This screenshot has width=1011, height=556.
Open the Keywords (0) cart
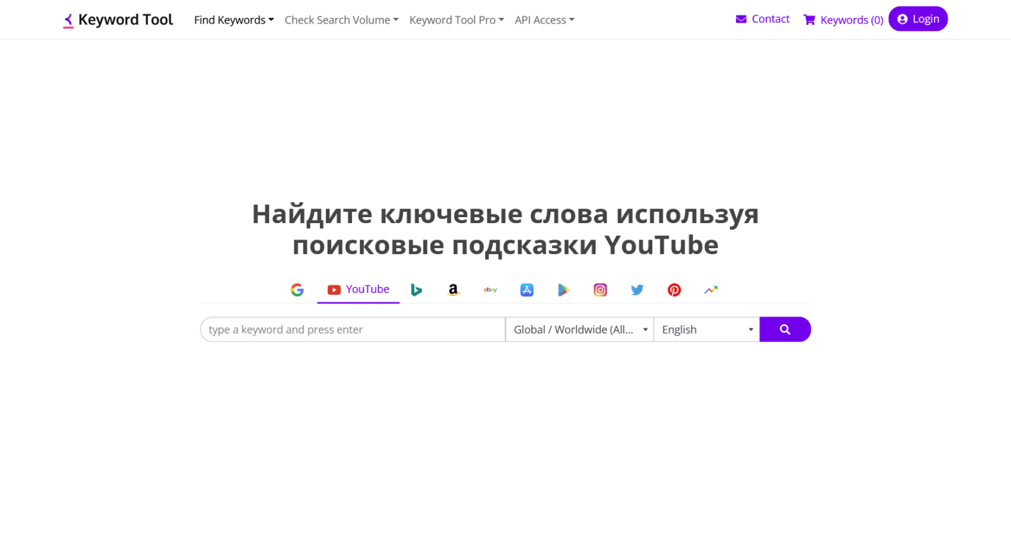[843, 20]
